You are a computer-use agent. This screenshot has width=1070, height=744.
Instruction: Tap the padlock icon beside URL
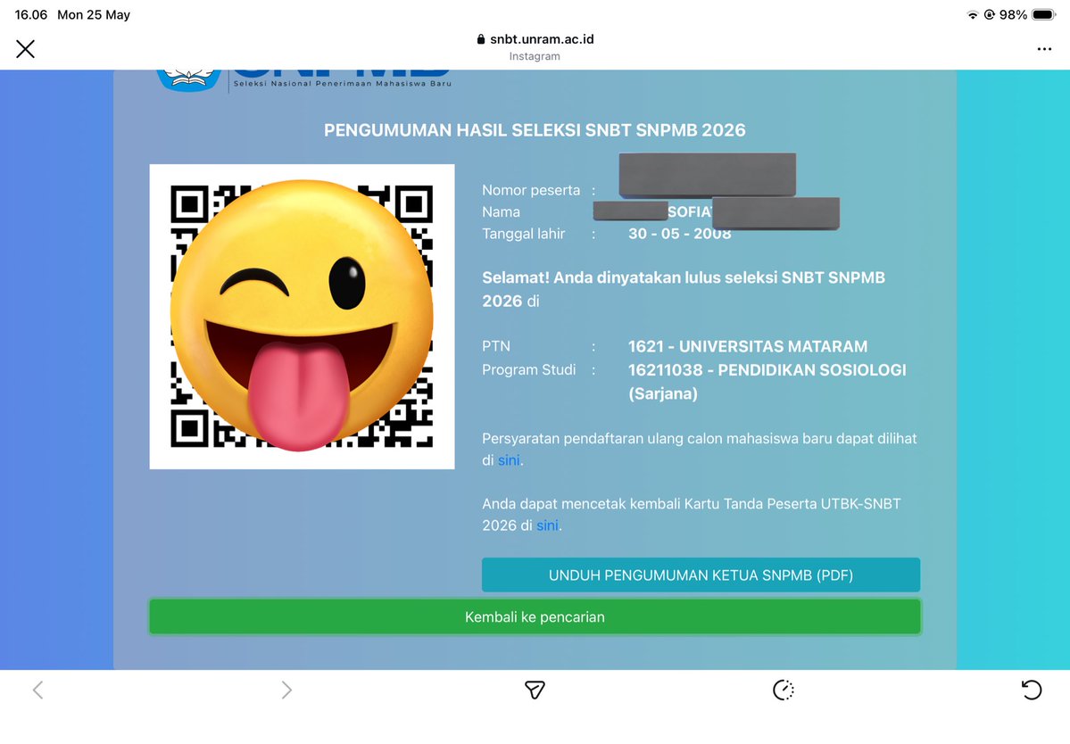tap(481, 39)
